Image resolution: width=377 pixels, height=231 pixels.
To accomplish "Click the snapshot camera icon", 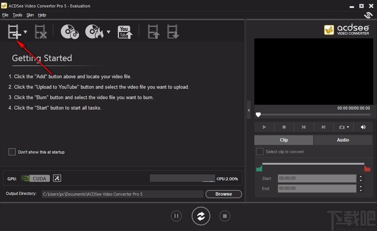I will click(342, 127).
